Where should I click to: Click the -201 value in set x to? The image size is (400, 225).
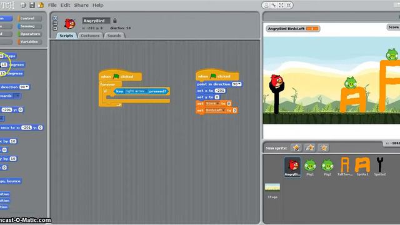(x=219, y=91)
